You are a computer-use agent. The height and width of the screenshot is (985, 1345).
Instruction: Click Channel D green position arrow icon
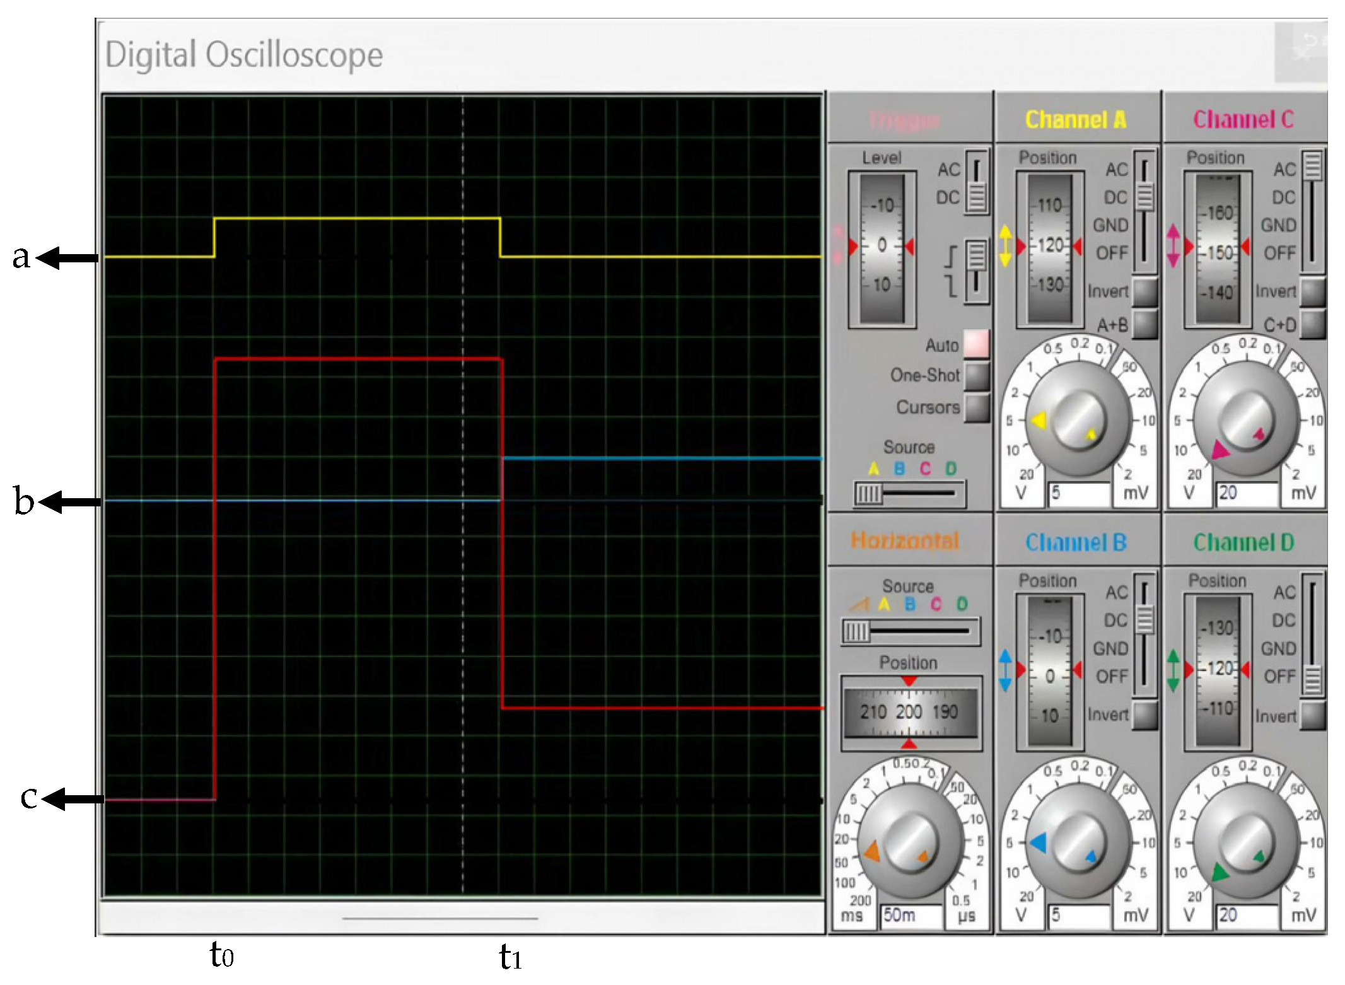(1173, 670)
